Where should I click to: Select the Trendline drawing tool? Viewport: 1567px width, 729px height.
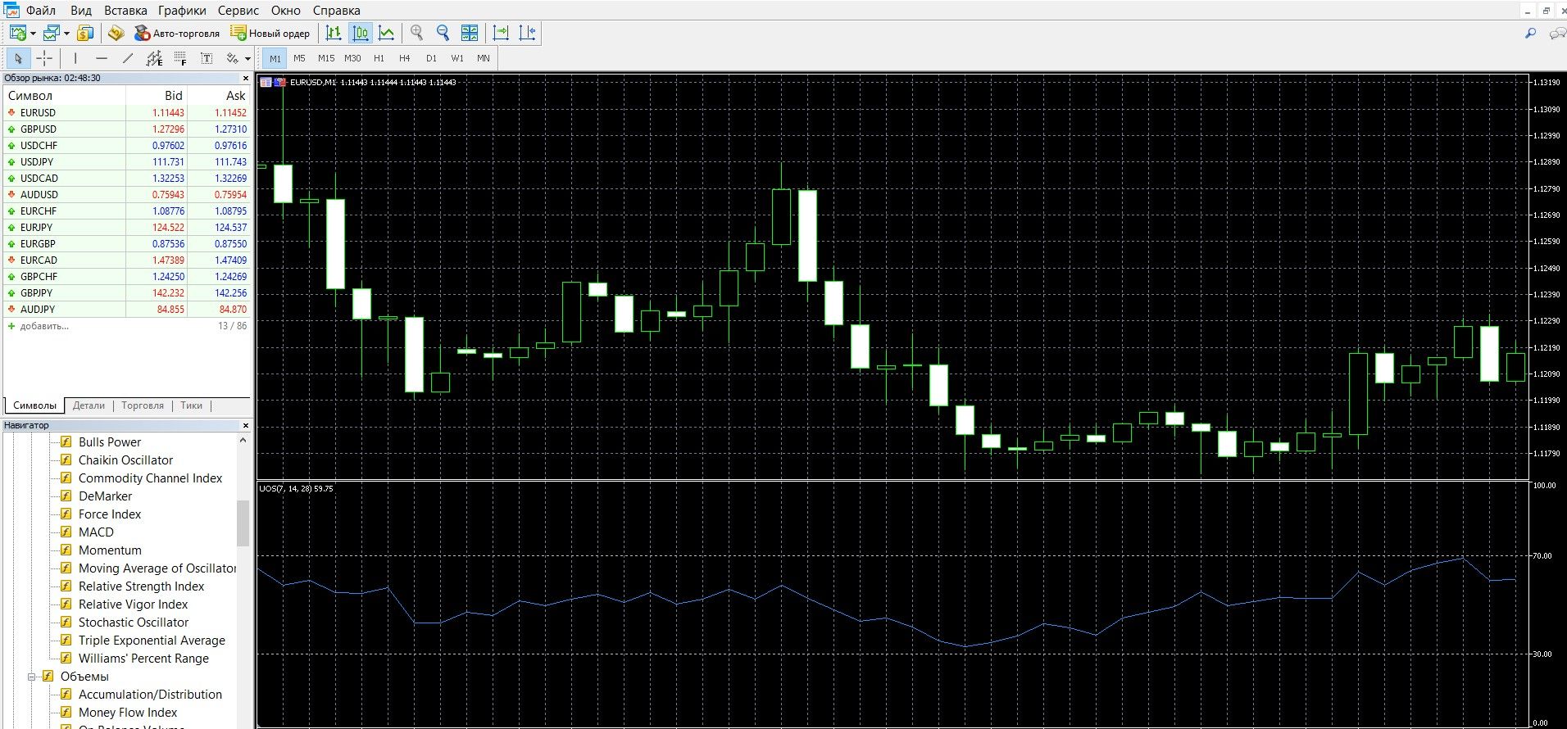[128, 58]
